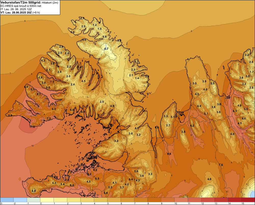
Task: Click the 9.8 temperature value
Action: 169,154
